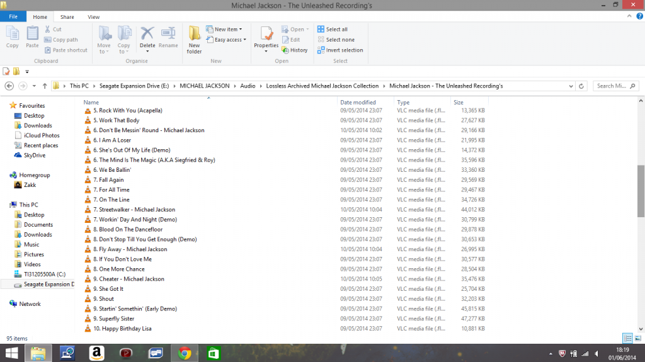Switch to details view in status bar

coord(627,338)
